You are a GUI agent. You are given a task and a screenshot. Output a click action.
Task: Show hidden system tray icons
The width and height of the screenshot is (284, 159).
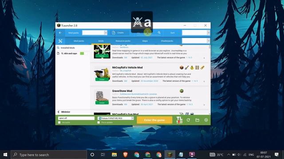click(229, 155)
